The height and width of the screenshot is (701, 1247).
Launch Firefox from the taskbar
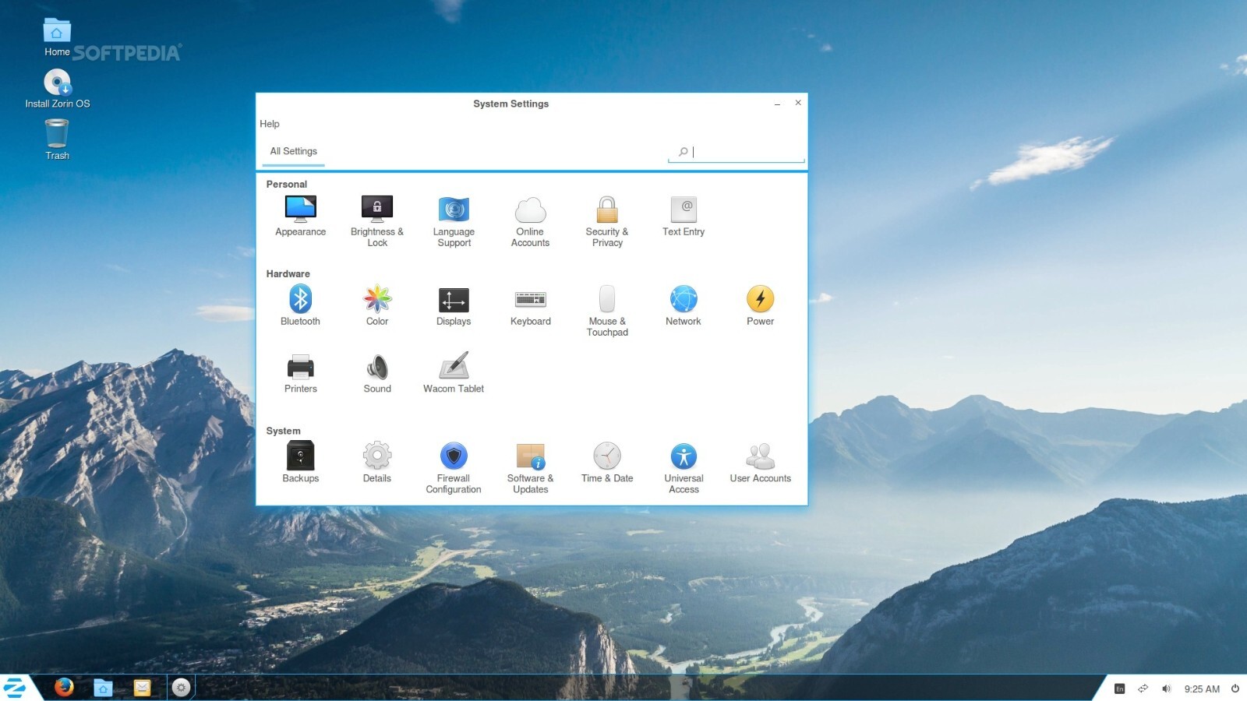(64, 687)
